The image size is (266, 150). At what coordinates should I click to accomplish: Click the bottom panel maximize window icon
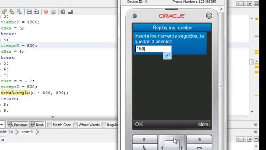256,139
